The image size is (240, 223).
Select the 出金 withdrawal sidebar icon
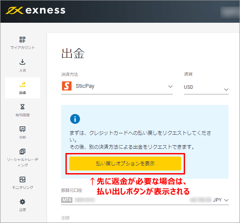pyautogui.click(x=23, y=84)
